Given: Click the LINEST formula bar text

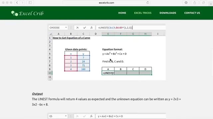Looking at the screenshot, I should [x=115, y=27].
